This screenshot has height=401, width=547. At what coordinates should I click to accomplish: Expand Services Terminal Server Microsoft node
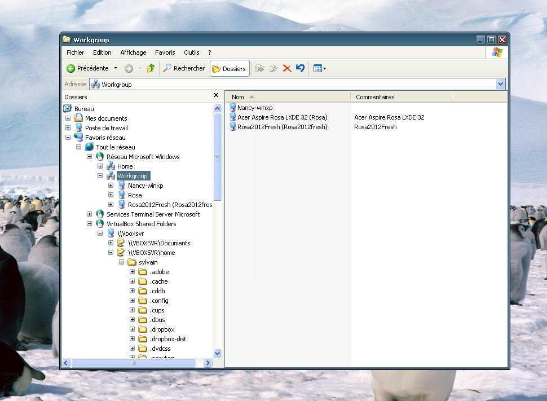click(x=90, y=214)
